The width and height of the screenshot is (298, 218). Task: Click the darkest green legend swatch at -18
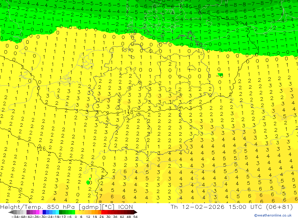(x=60, y=212)
